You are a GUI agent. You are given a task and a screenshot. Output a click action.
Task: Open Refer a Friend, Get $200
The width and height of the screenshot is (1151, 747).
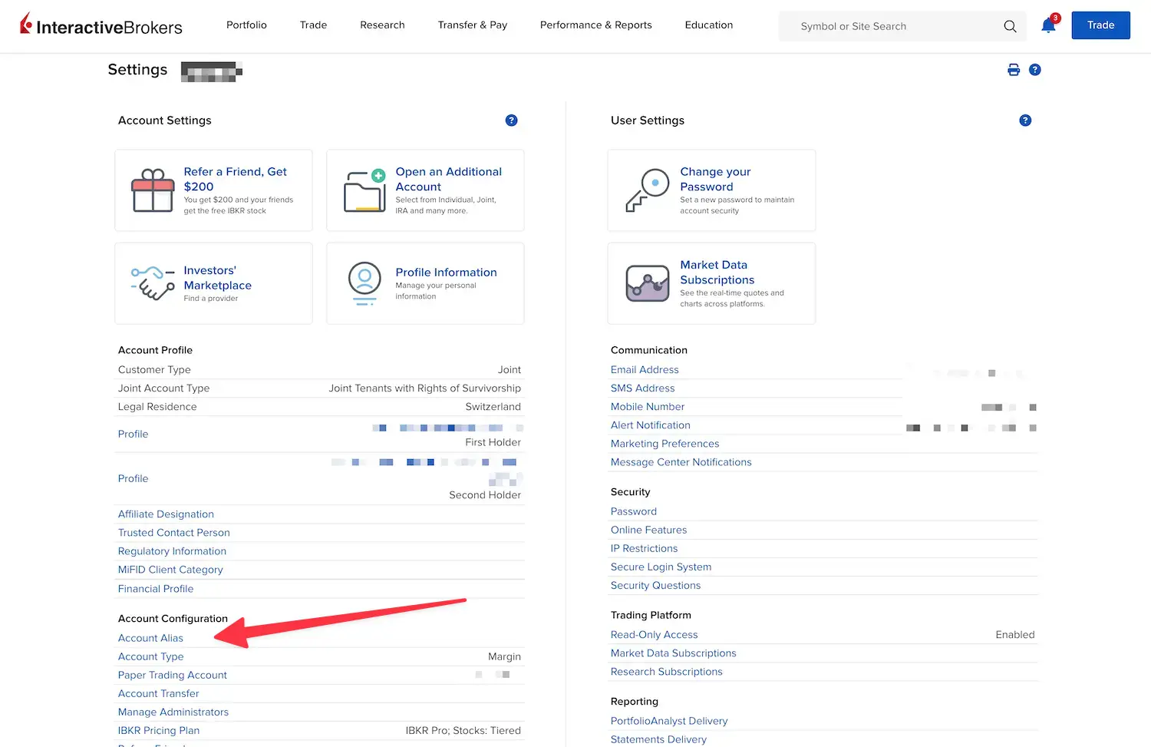pos(235,179)
